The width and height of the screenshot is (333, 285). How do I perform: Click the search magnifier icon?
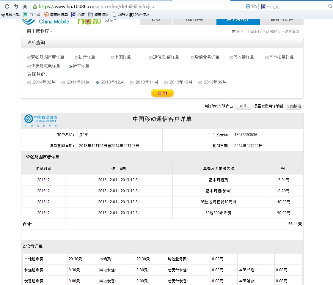point(330,6)
